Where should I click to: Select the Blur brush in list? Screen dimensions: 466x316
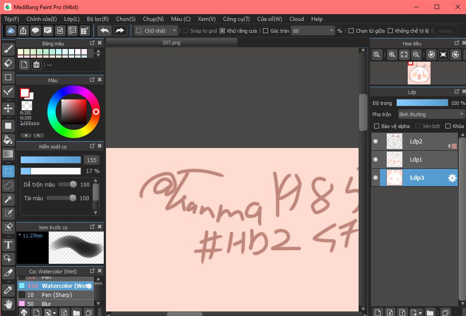56,304
